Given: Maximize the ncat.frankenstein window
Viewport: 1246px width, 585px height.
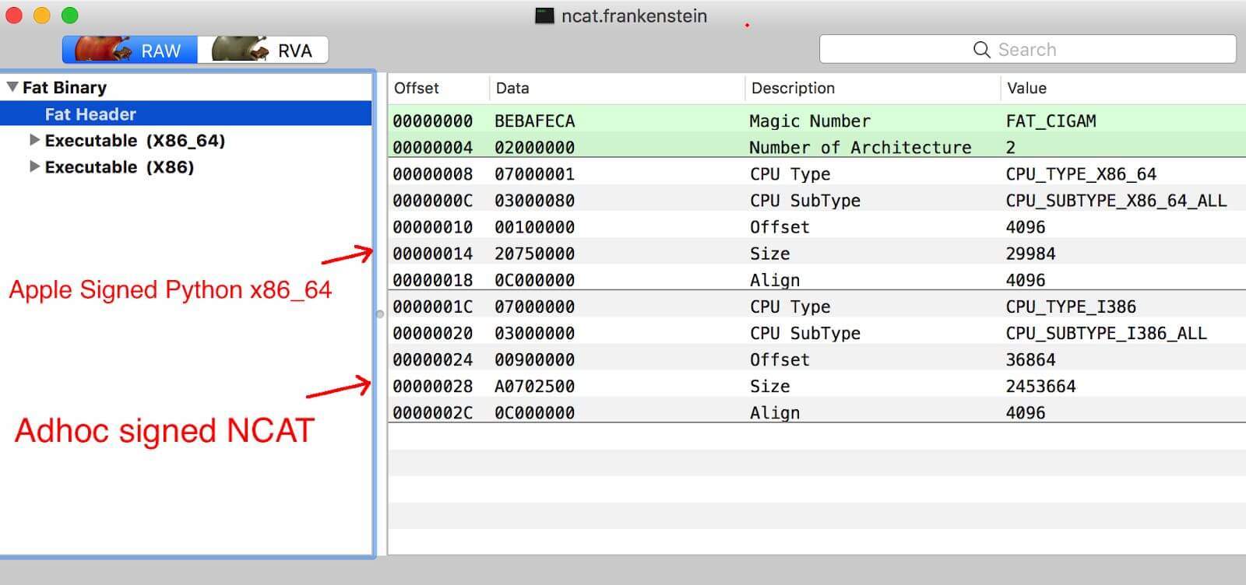Looking at the screenshot, I should (70, 16).
